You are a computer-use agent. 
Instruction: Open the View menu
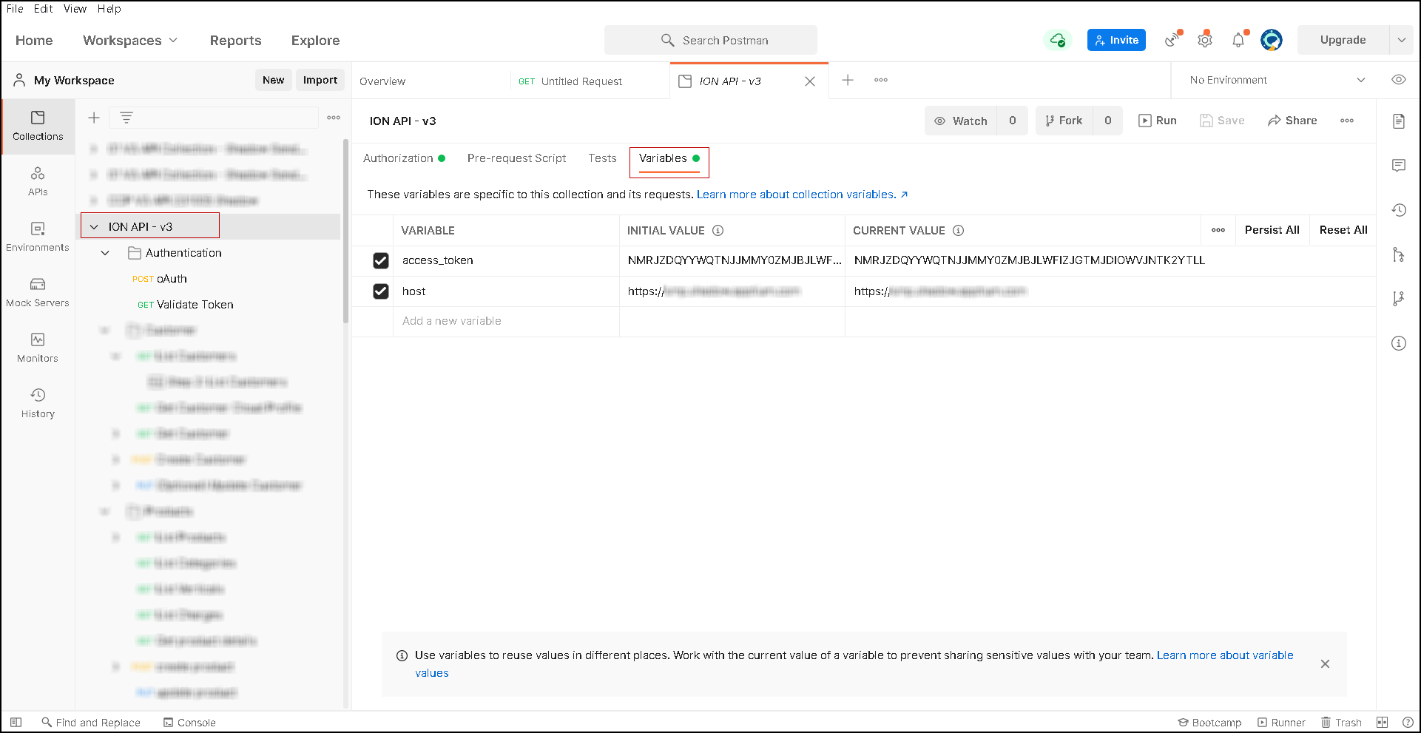click(x=75, y=9)
